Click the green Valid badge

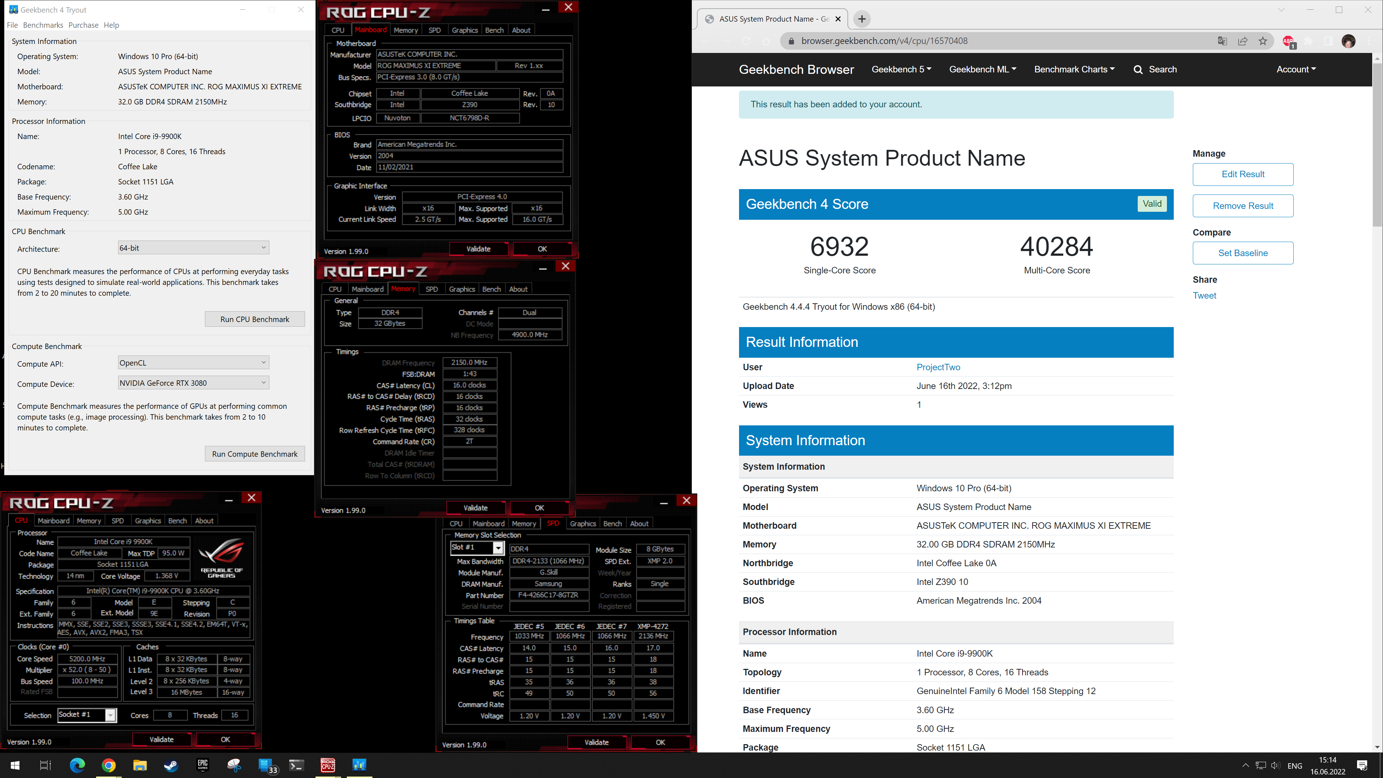(x=1152, y=204)
